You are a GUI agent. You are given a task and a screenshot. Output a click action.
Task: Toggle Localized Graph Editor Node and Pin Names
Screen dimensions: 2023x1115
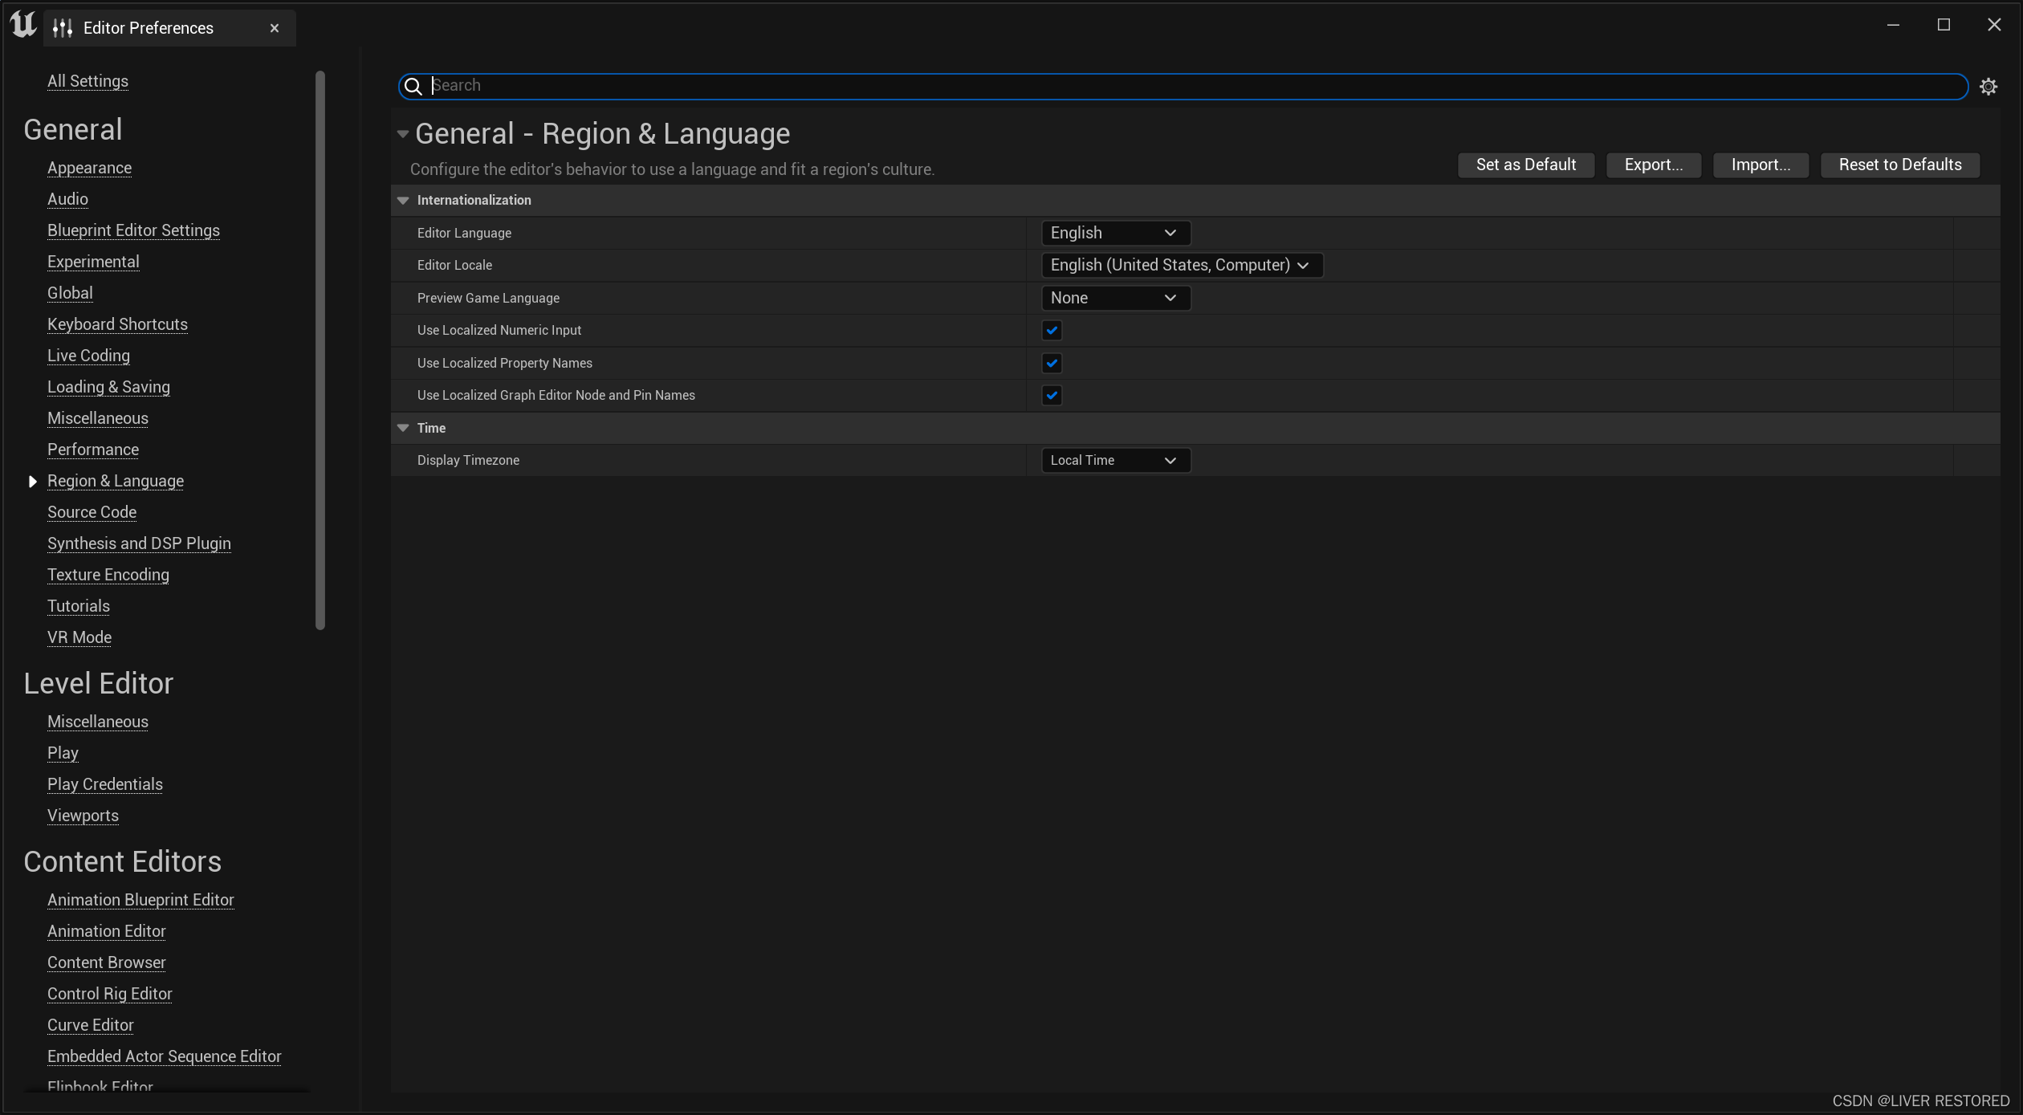point(1052,395)
